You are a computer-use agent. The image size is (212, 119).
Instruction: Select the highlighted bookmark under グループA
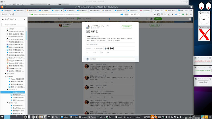coord(13,92)
